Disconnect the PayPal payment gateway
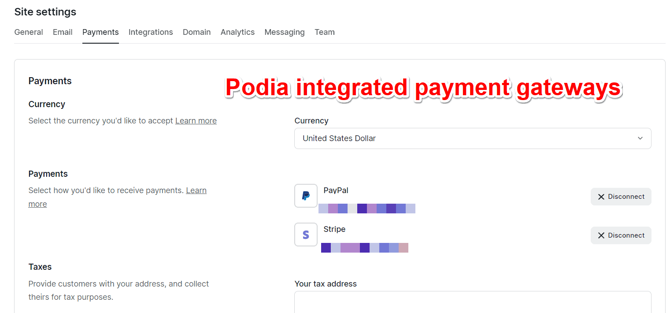 (x=621, y=197)
